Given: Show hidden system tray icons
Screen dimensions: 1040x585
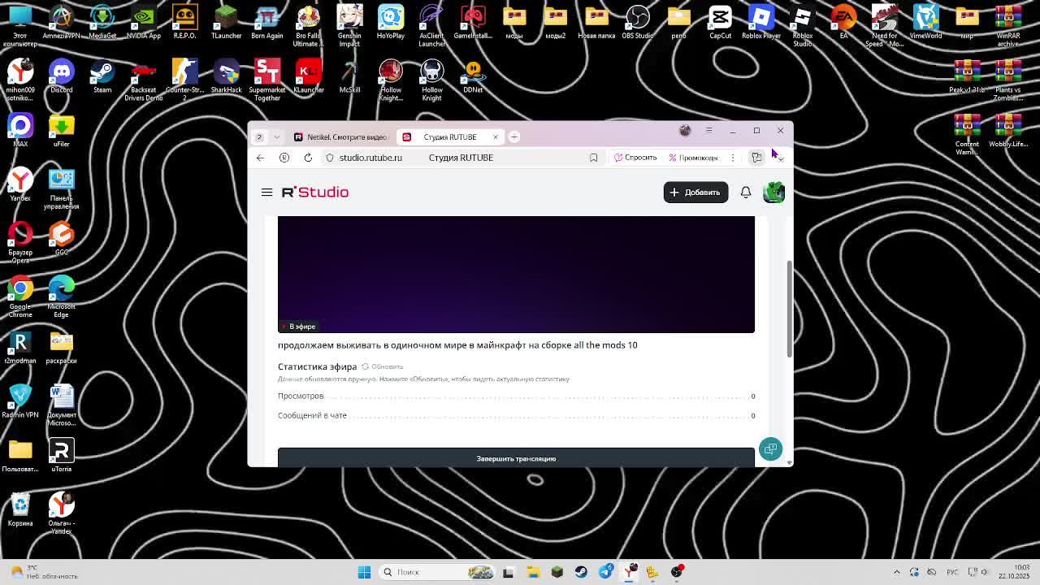Looking at the screenshot, I should coord(897,572).
